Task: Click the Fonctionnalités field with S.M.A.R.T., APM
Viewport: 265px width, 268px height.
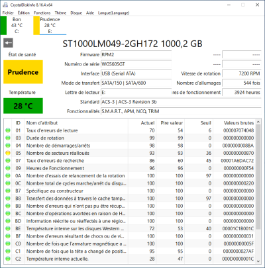Action: [x=181, y=111]
